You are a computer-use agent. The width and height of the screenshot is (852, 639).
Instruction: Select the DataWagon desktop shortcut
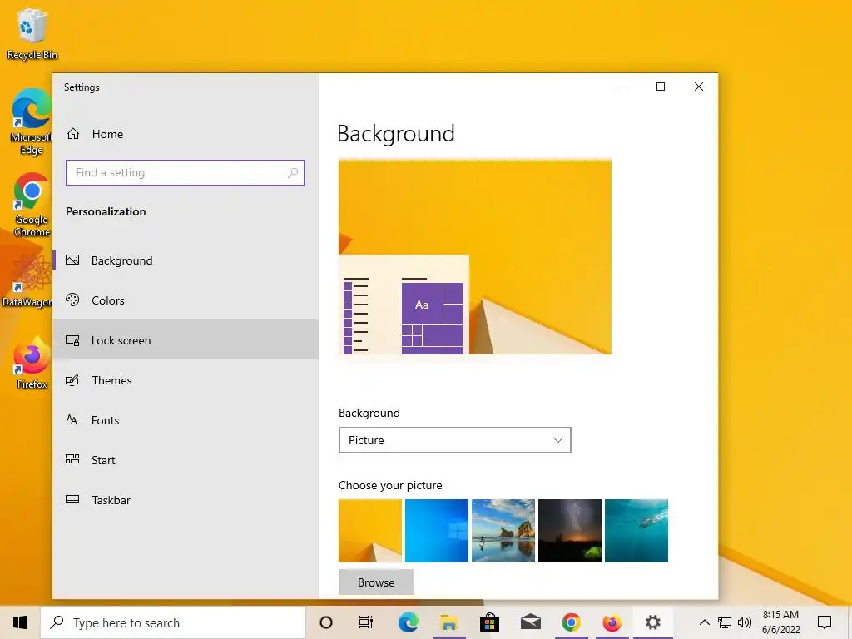[27, 281]
